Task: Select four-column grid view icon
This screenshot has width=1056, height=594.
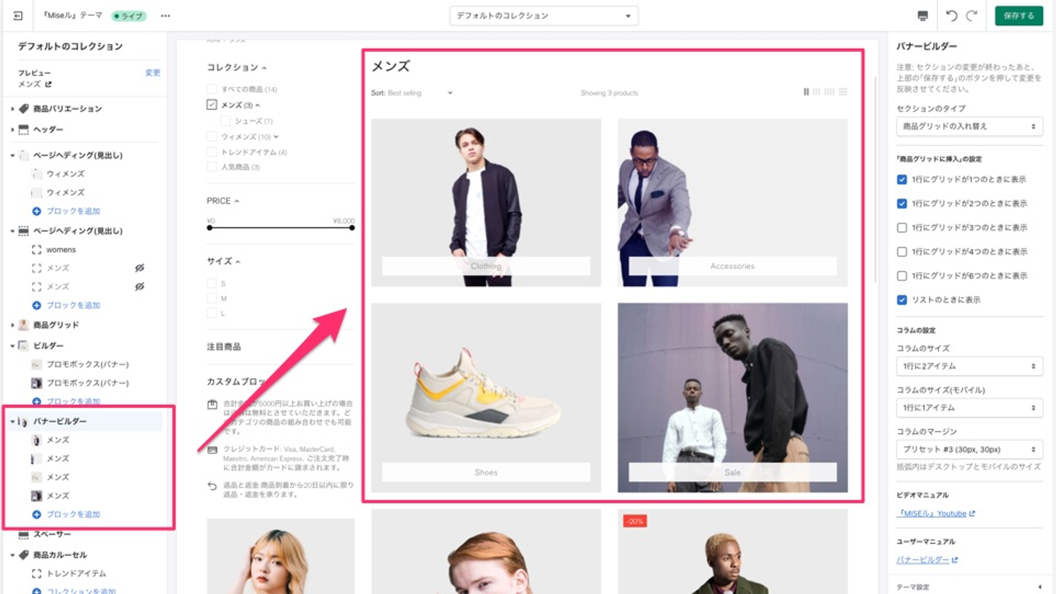Action: 830,92
